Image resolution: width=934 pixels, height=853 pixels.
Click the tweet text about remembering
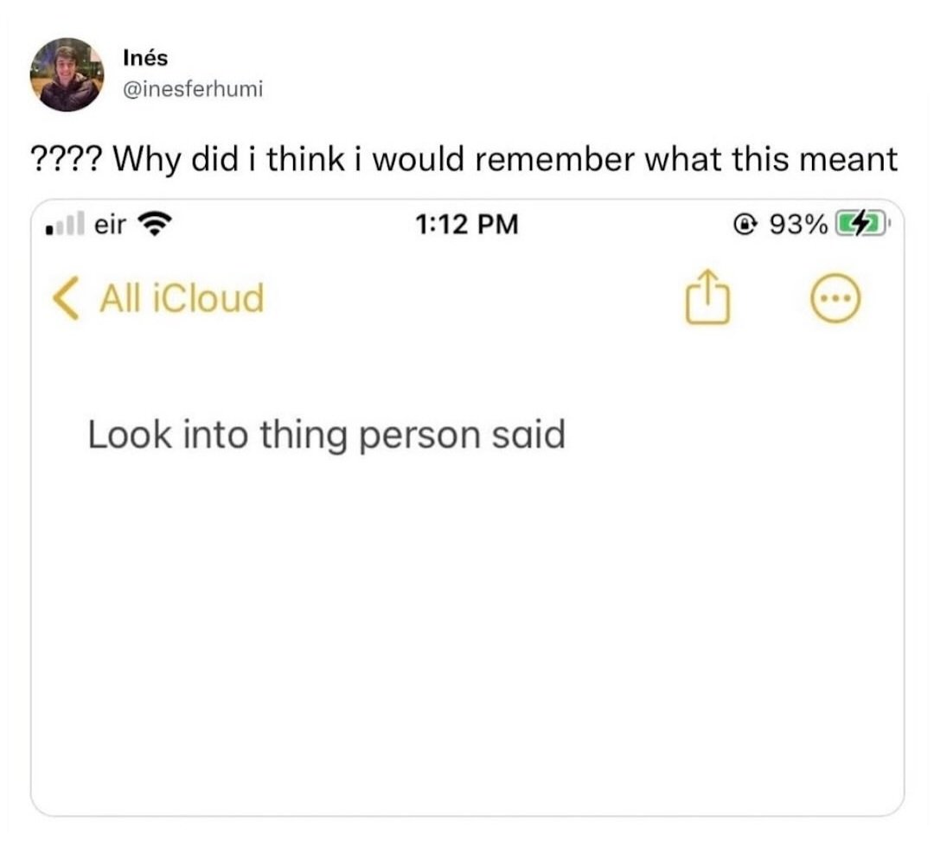(x=505, y=159)
